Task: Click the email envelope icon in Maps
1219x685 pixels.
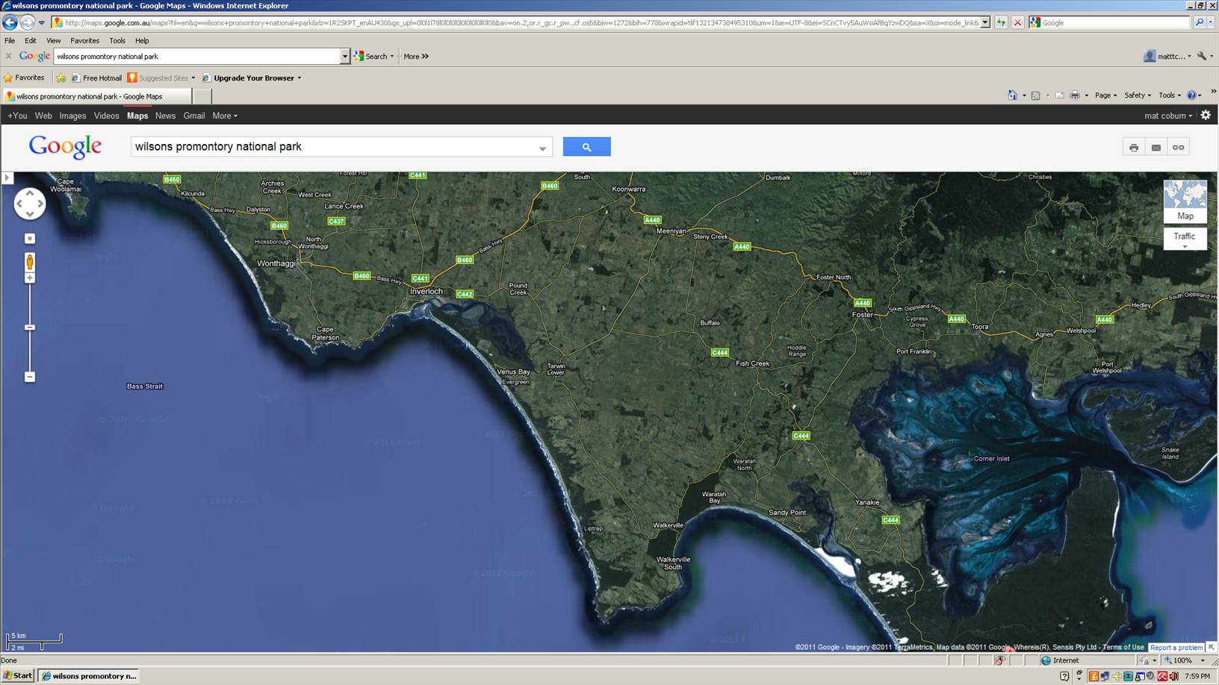Action: coord(1156,148)
